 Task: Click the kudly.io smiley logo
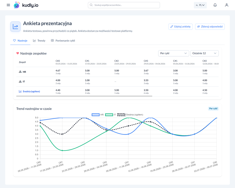pyautogui.click(x=17, y=5)
